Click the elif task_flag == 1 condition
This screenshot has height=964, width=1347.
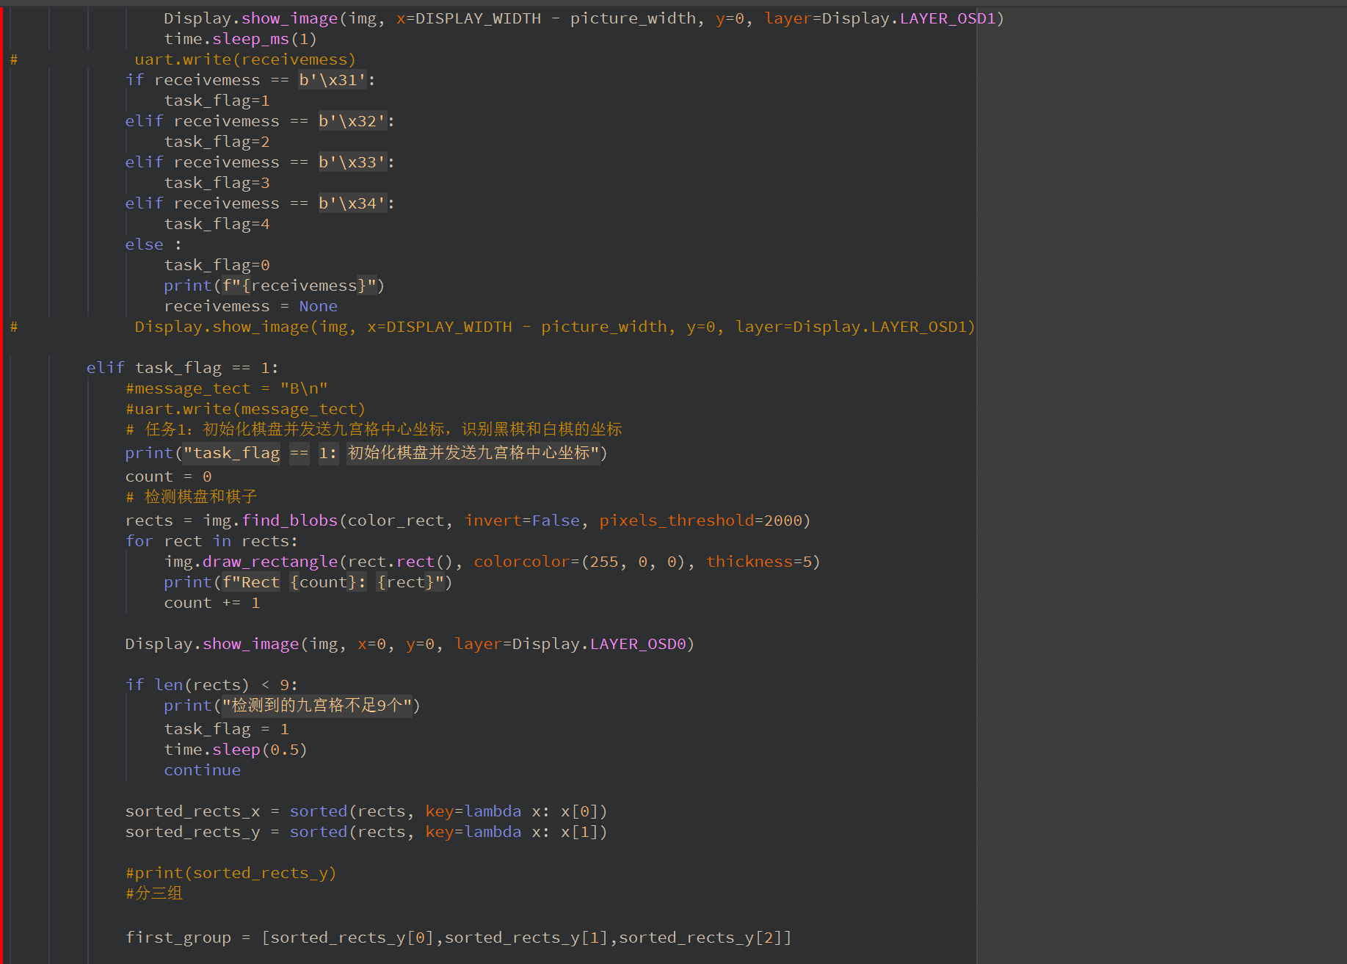(182, 368)
